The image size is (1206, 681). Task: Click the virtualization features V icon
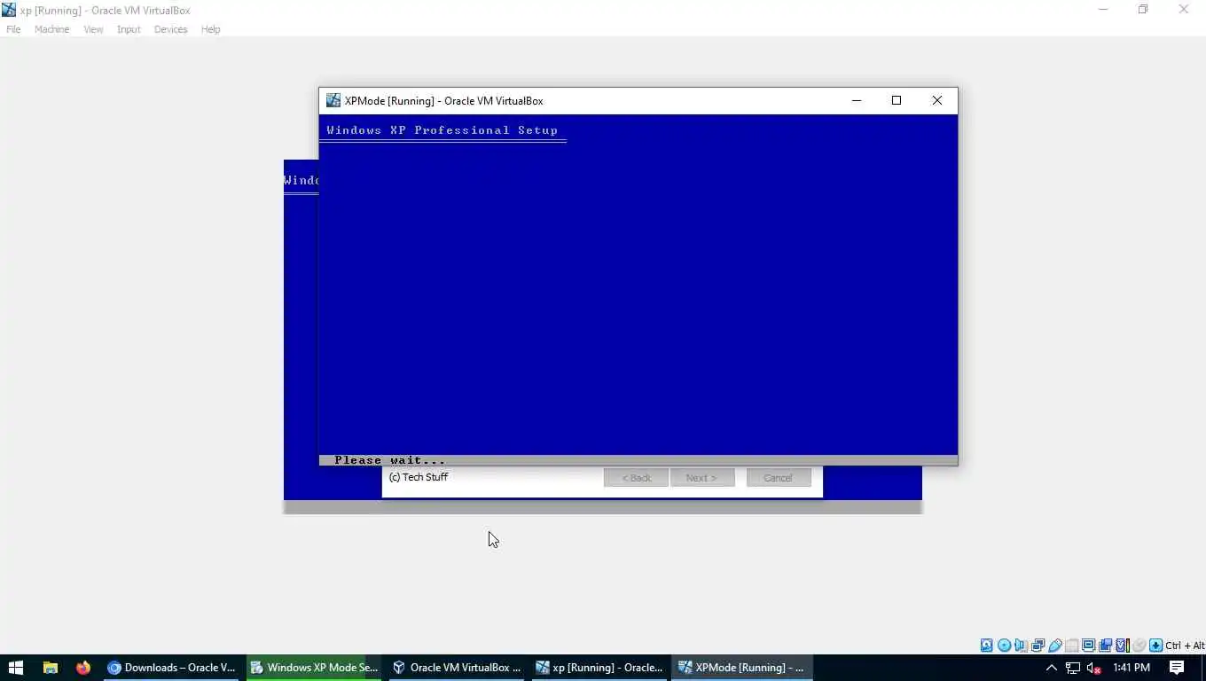click(x=1122, y=646)
